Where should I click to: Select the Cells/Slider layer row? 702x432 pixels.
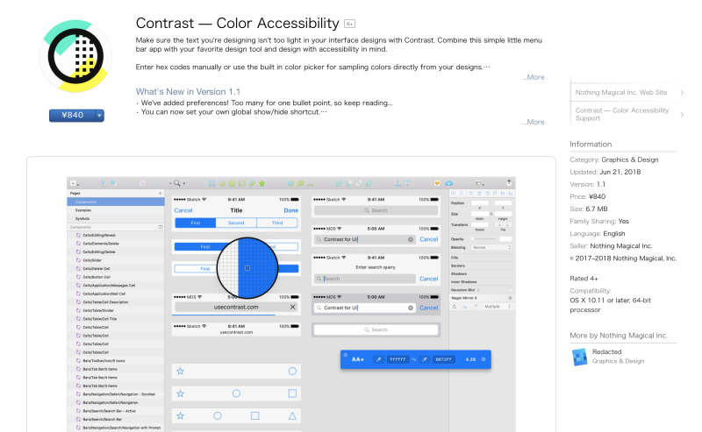(116, 260)
